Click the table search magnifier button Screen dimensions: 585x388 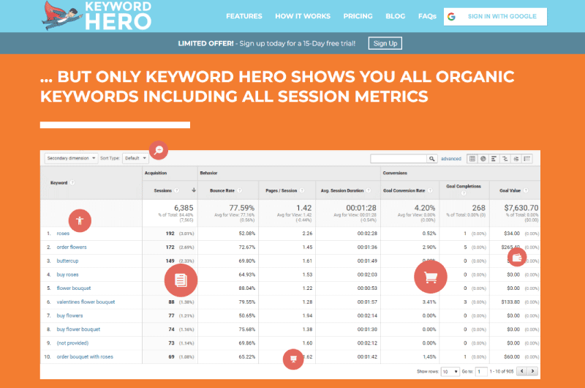pos(431,159)
